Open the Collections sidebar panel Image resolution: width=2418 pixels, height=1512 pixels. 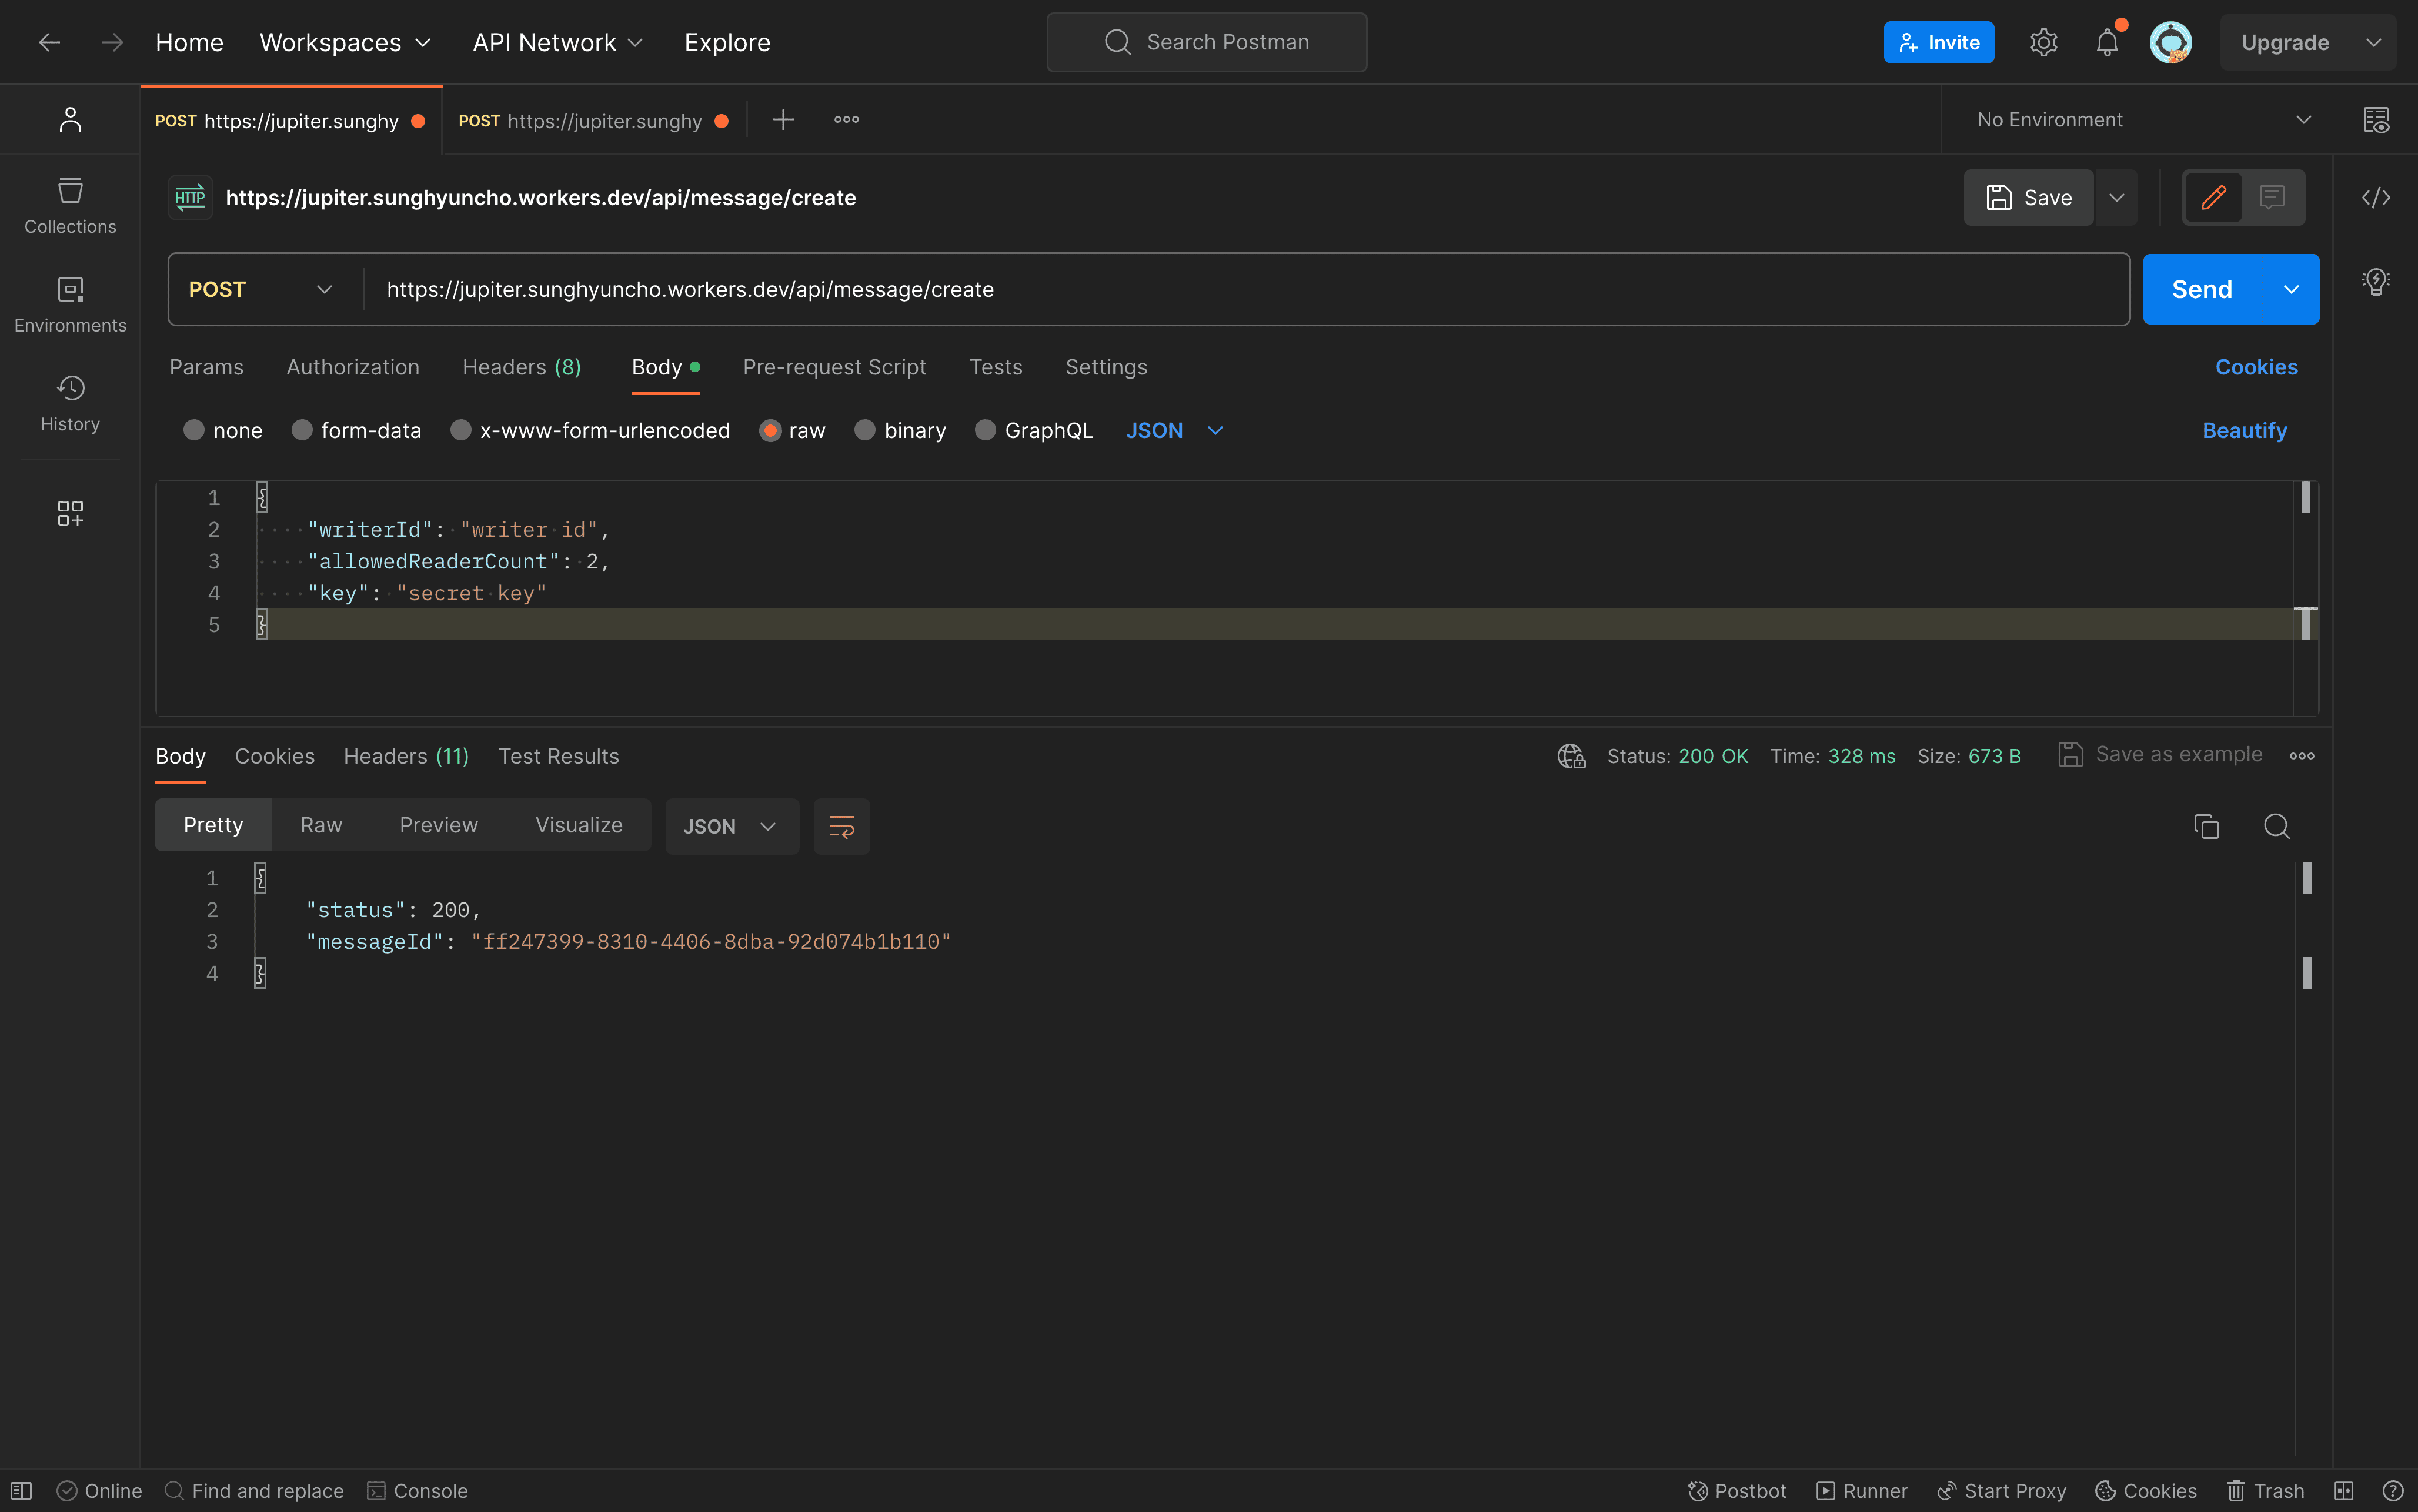(x=70, y=205)
